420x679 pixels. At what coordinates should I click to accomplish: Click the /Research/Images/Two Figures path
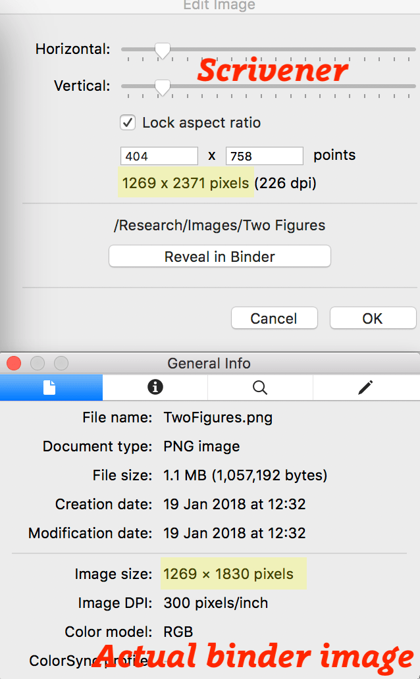219,225
